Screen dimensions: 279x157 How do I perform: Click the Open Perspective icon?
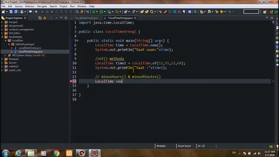[265, 12]
